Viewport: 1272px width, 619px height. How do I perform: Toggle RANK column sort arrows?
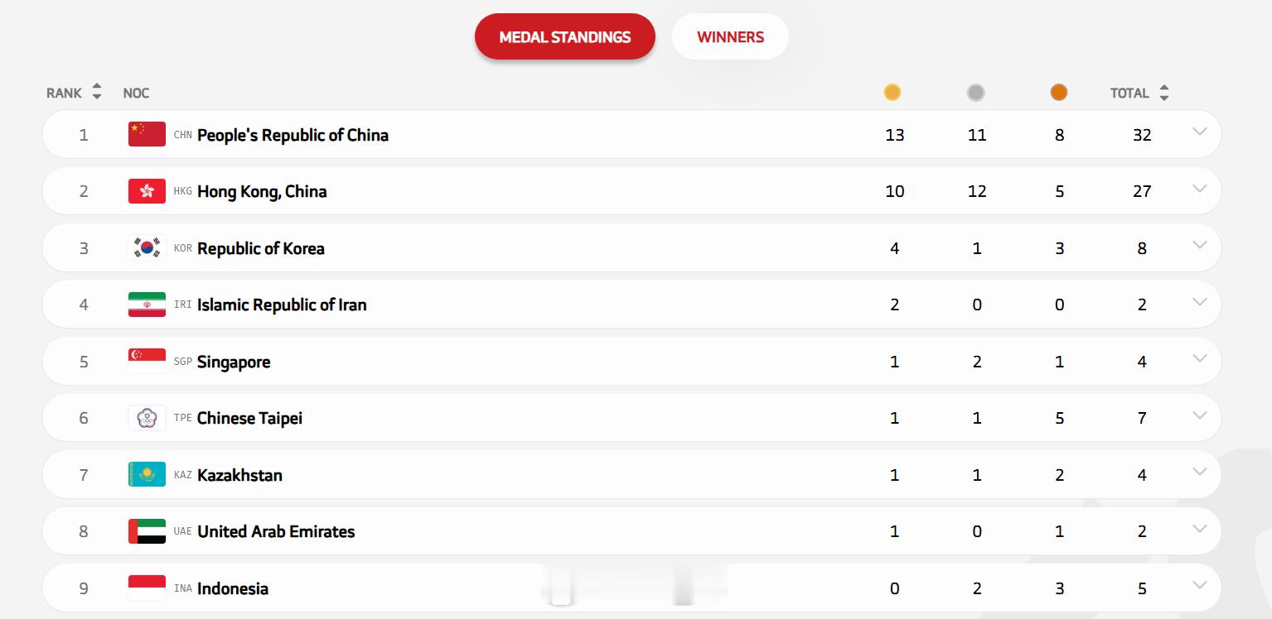point(97,92)
